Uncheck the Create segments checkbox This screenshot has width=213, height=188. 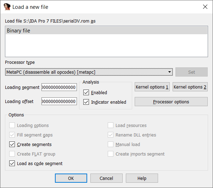pos(12,144)
